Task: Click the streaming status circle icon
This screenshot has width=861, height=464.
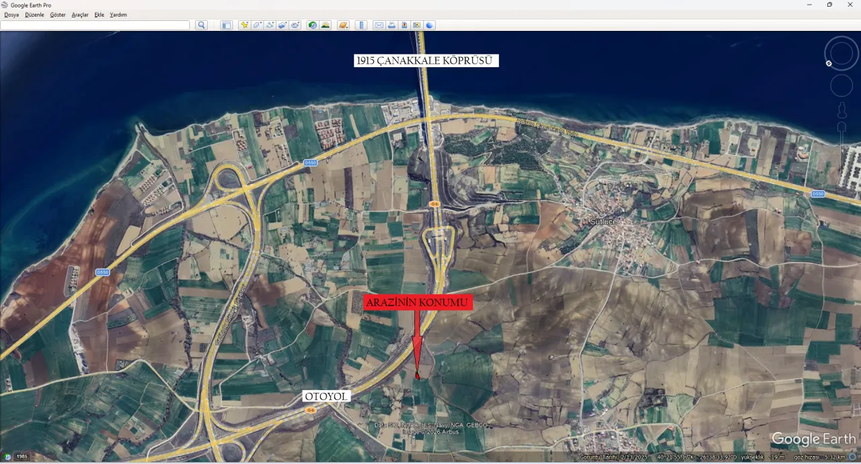Action: (852, 457)
